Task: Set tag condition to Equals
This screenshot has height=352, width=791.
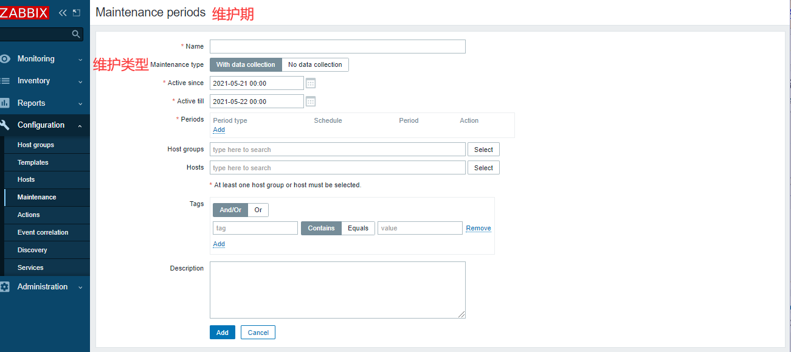Action: click(358, 227)
